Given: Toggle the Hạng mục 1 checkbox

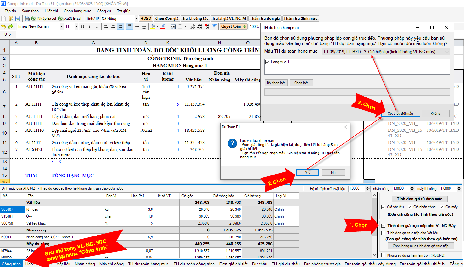Looking at the screenshot, I should [268, 62].
